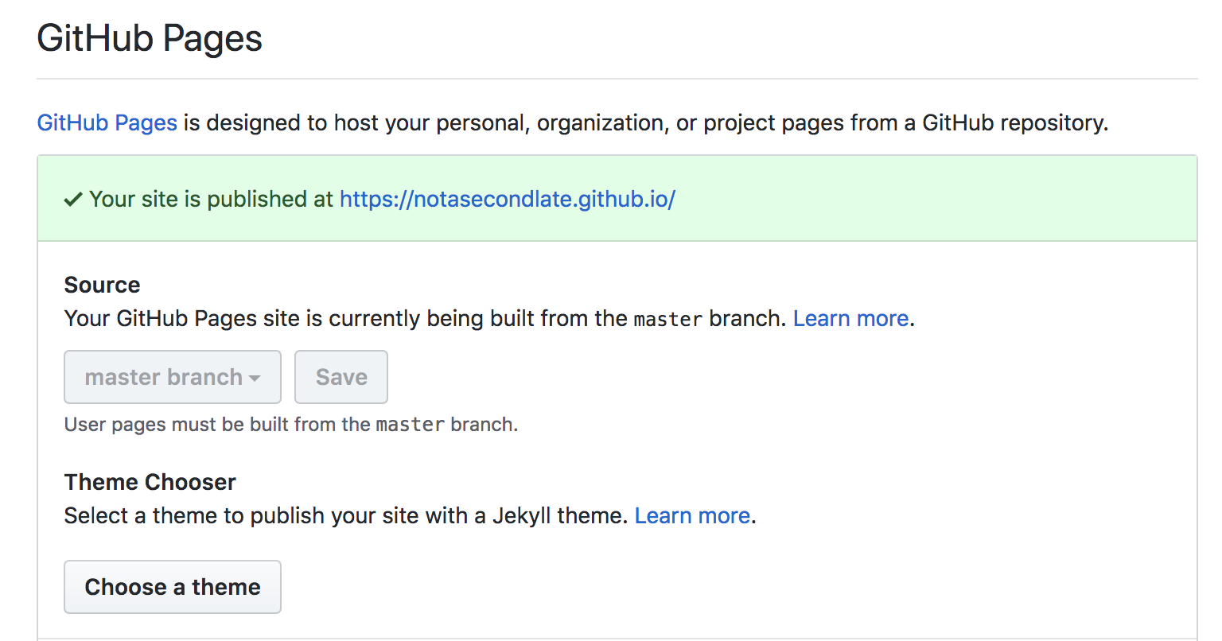Click the Theme Chooser section heading

point(150,482)
